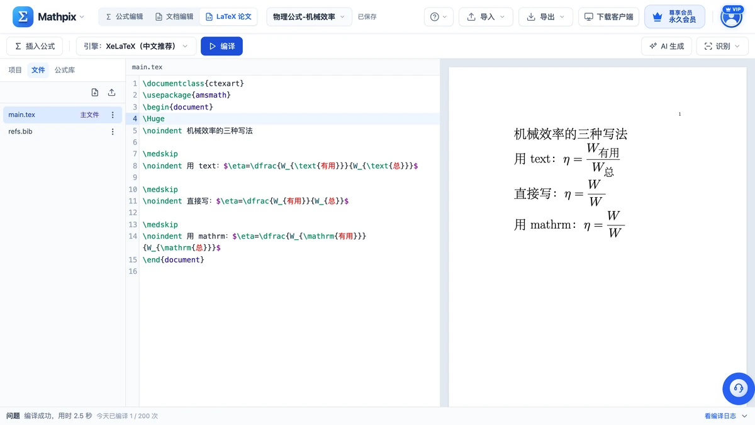Image resolution: width=755 pixels, height=425 pixels.
Task: Click the 机械效率的三种写法 source line
Action: pos(198,131)
